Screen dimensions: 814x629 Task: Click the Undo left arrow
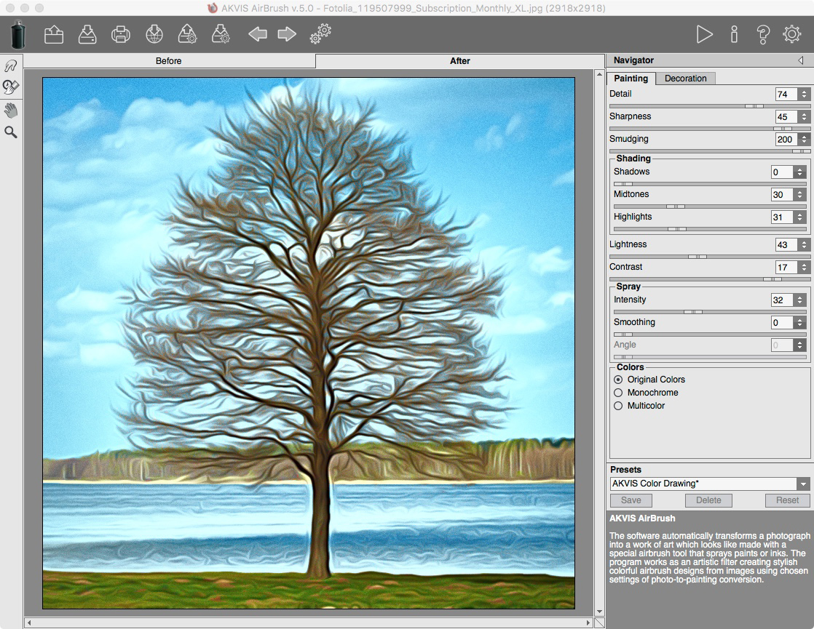pos(258,34)
